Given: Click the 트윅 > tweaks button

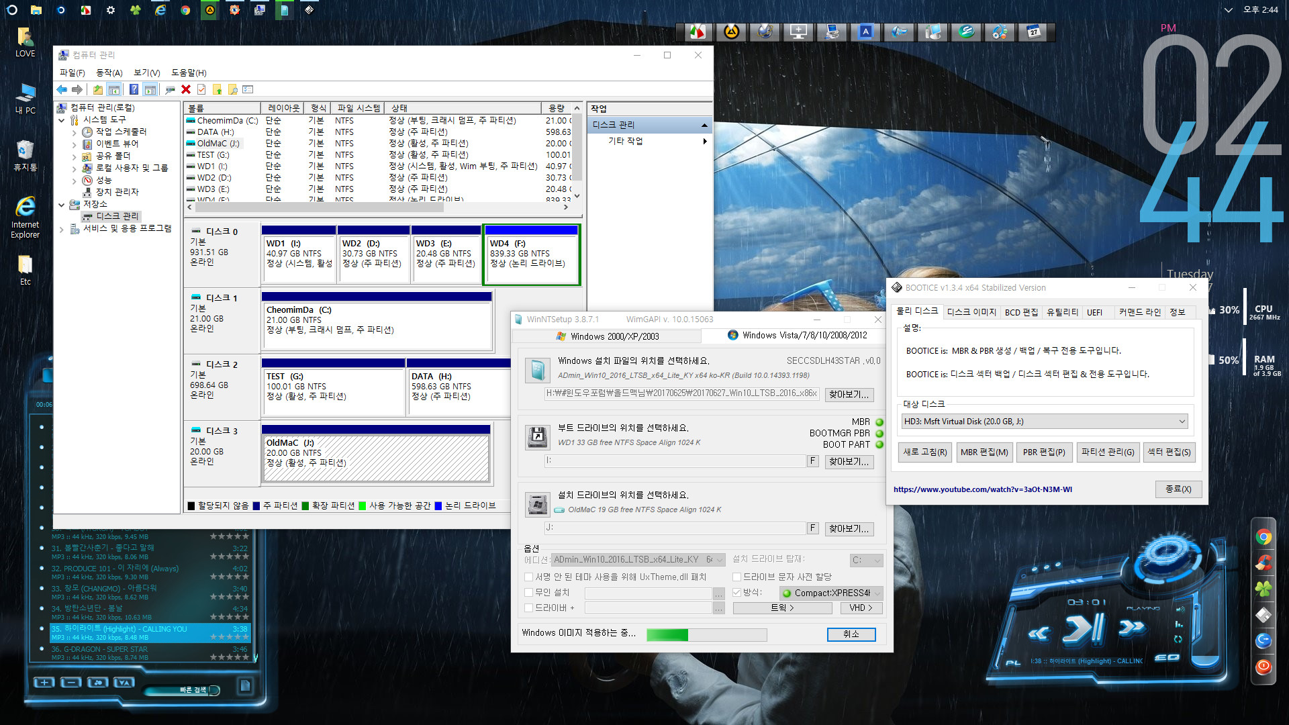Looking at the screenshot, I should tap(782, 608).
